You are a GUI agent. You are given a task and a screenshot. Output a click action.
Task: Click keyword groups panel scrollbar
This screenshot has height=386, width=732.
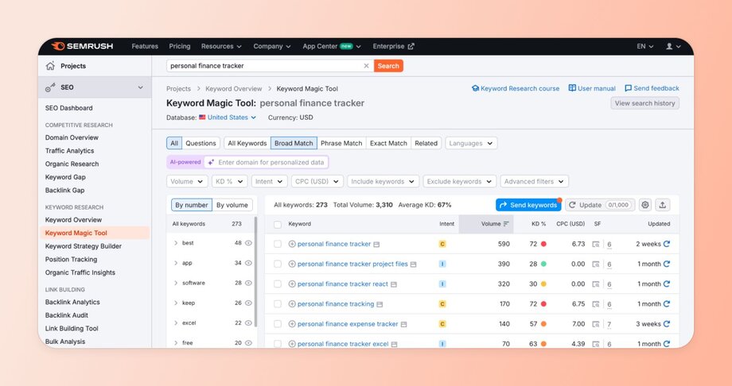coord(255,272)
